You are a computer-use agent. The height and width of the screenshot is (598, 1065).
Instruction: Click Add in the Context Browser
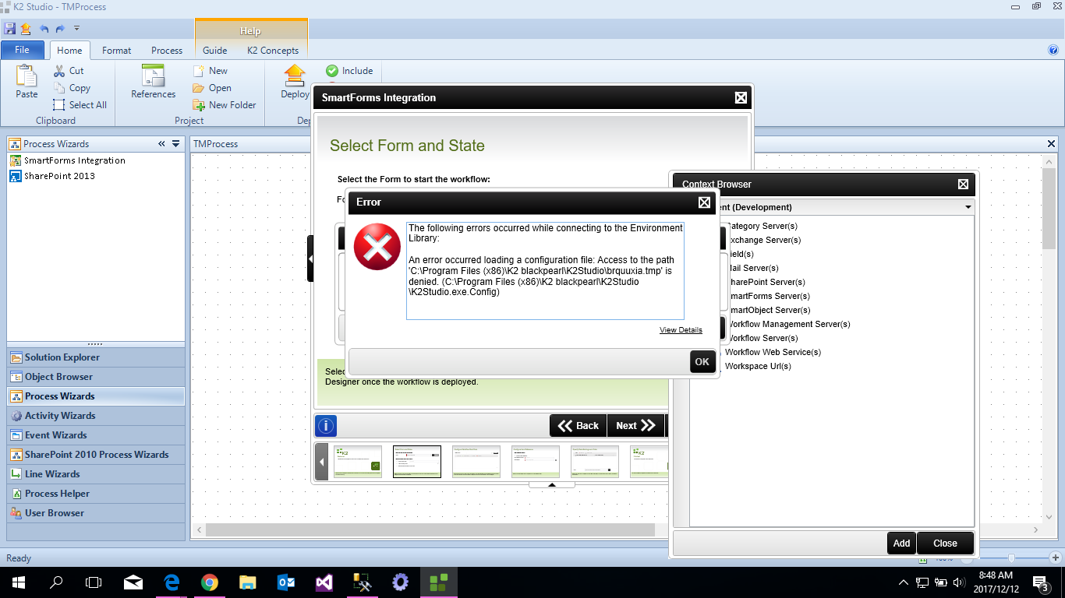point(901,543)
